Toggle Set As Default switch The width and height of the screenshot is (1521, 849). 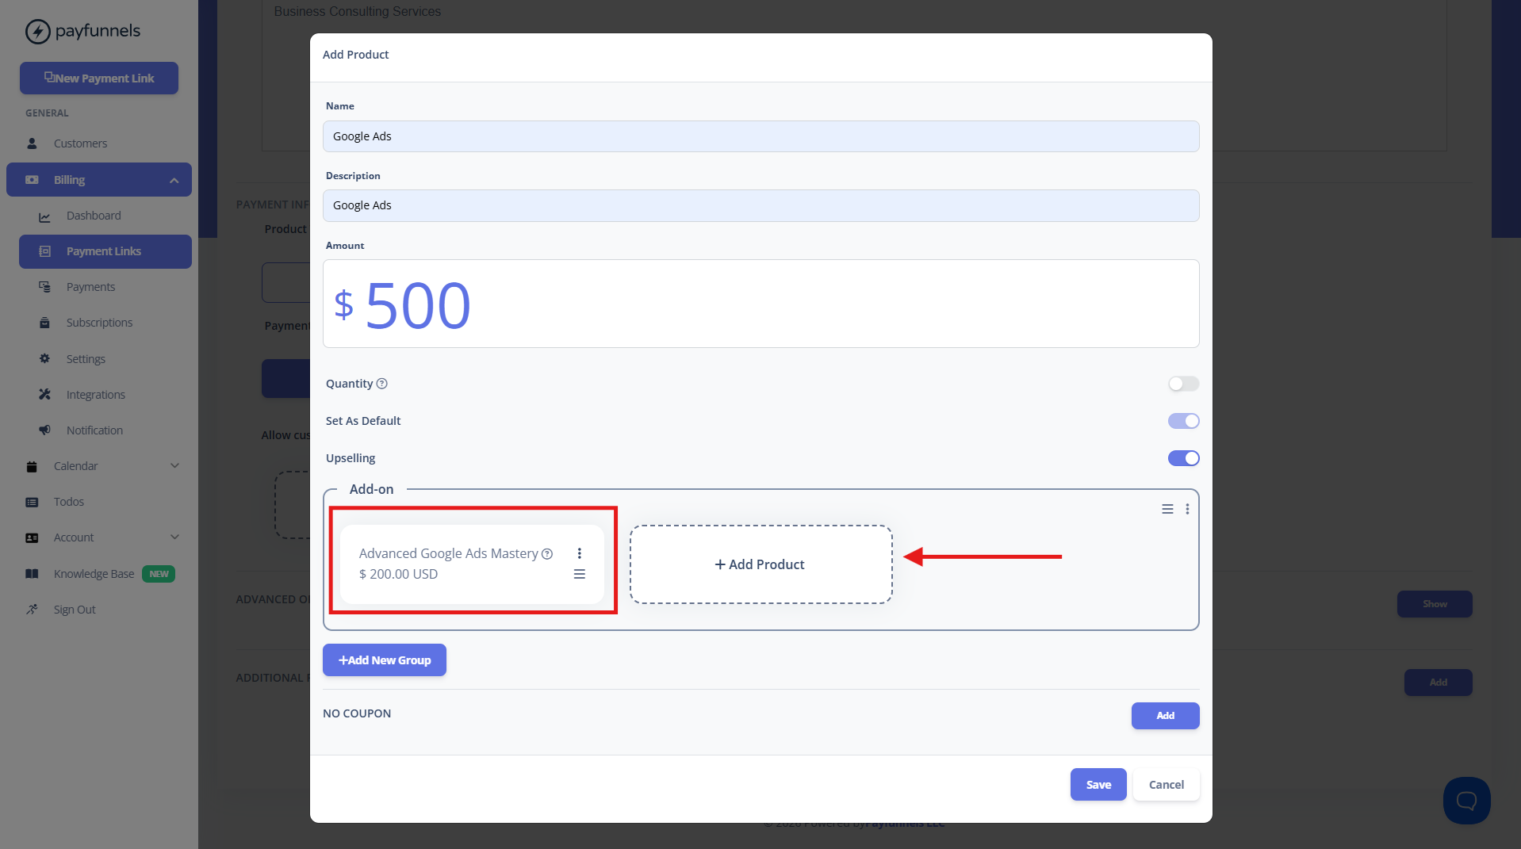(x=1183, y=421)
